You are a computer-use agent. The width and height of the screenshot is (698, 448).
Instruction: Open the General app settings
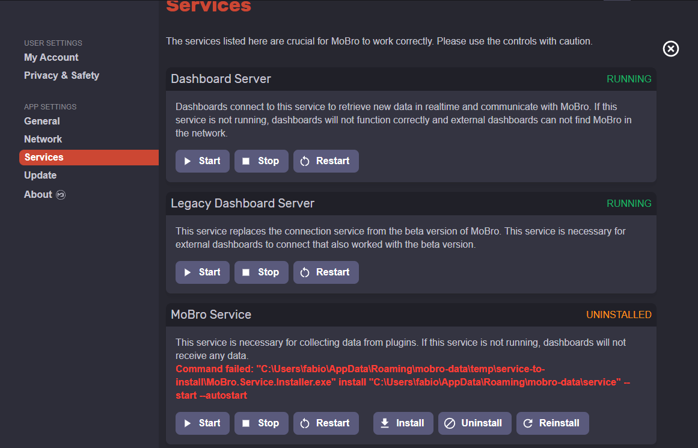(42, 121)
